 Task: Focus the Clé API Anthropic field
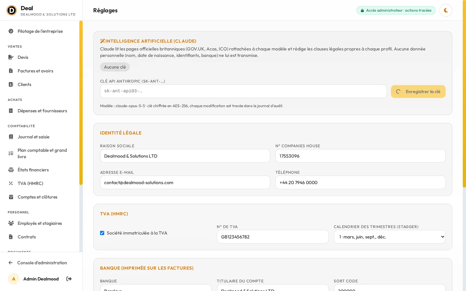click(x=243, y=91)
